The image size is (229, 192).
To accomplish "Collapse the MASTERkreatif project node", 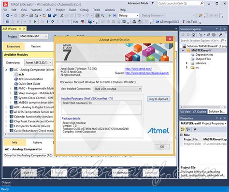I will [x=183, y=50].
